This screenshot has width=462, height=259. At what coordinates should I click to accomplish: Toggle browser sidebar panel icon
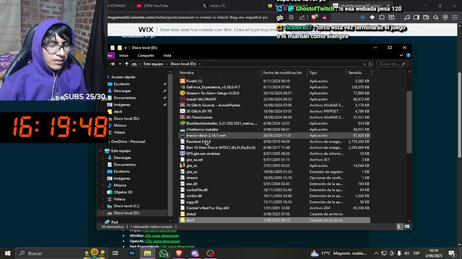(416, 17)
